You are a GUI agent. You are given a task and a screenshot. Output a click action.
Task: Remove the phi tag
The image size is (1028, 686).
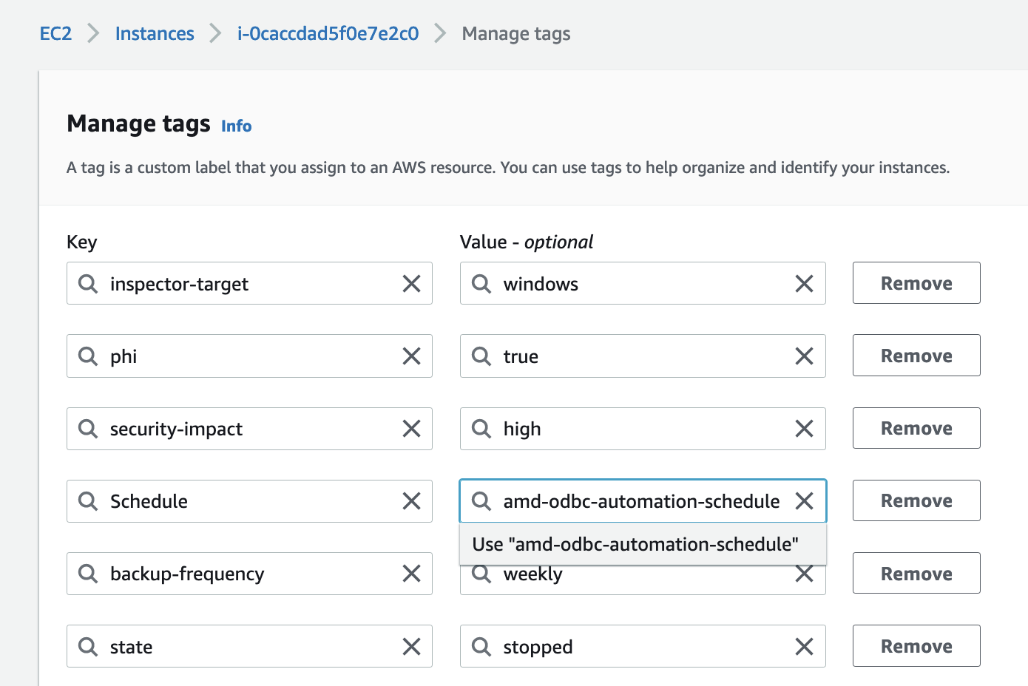[x=916, y=356]
